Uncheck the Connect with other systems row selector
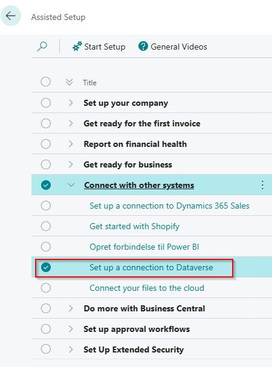The height and width of the screenshot is (367, 272). tap(46, 185)
